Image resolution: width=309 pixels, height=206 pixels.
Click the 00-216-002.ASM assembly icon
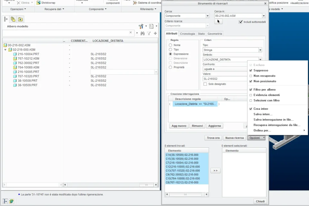click(x=5, y=45)
